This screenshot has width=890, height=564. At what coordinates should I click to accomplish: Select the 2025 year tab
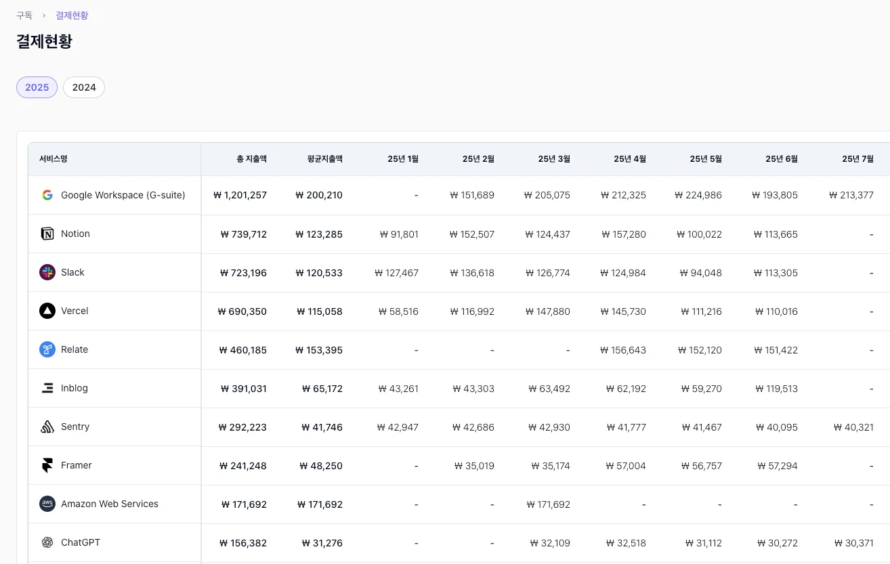[x=37, y=87]
